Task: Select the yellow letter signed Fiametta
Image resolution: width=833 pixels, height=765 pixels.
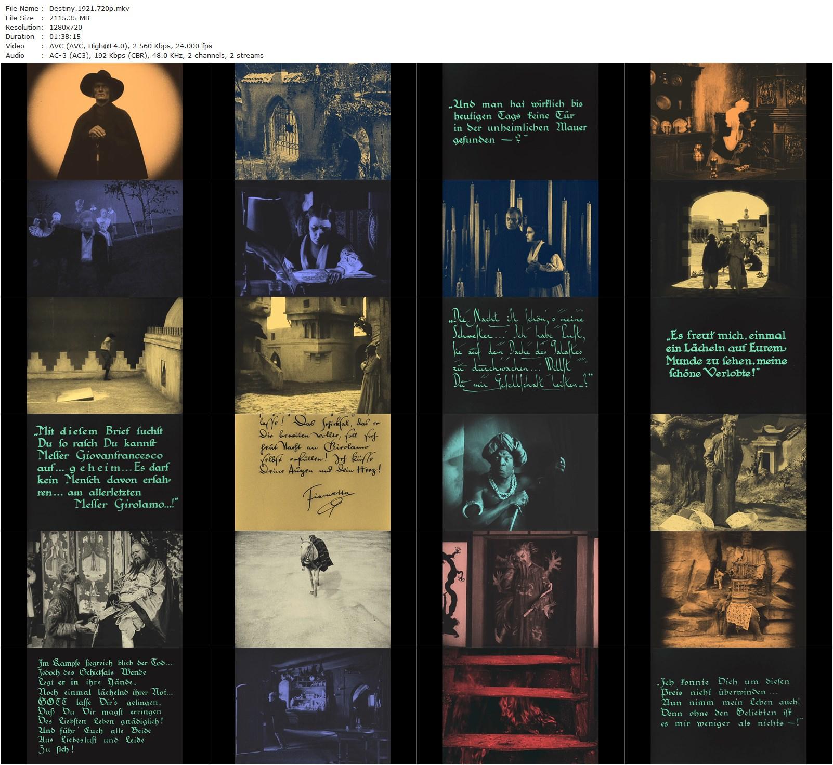Action: pos(313,472)
